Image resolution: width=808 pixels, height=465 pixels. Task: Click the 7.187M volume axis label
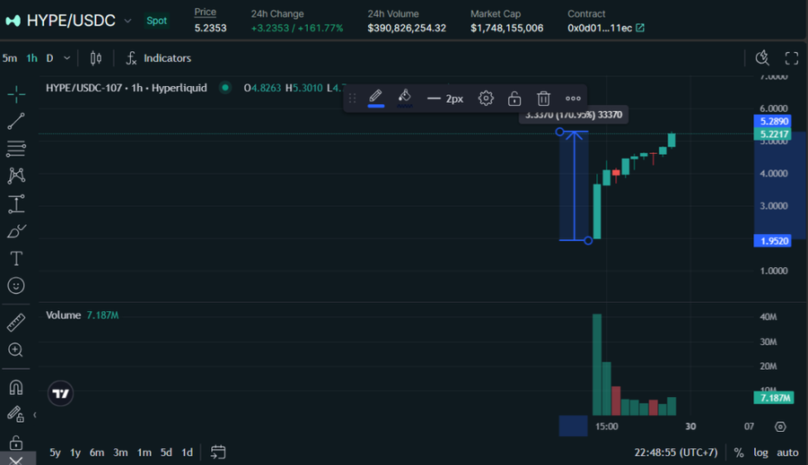pos(774,398)
